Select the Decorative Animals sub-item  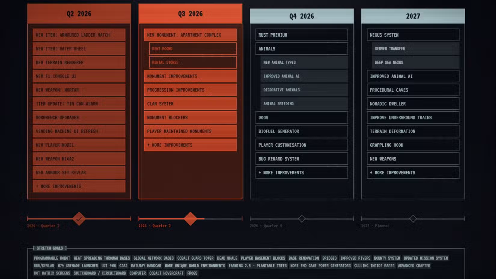pyautogui.click(x=304, y=90)
